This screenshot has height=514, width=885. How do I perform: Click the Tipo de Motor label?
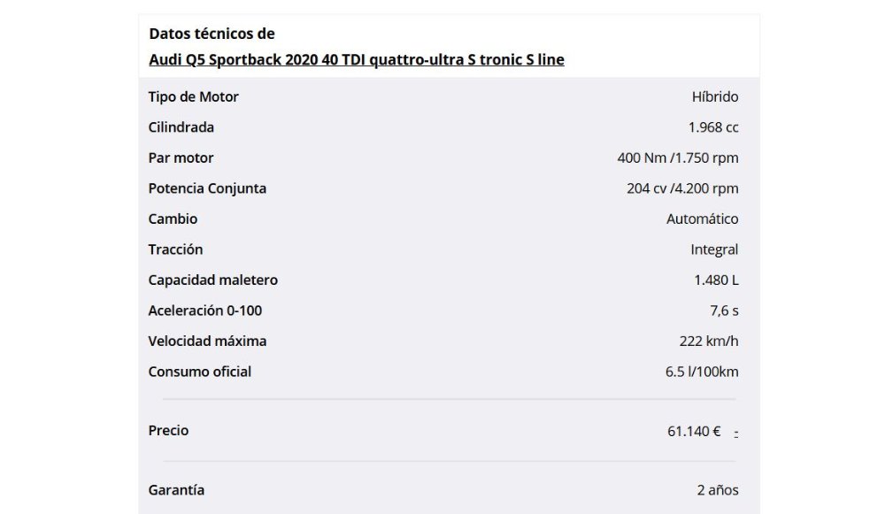coord(193,97)
